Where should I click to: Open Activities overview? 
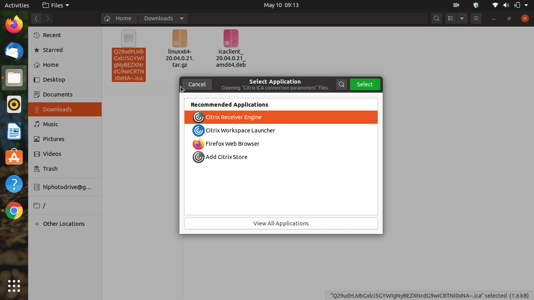pyautogui.click(x=17, y=5)
